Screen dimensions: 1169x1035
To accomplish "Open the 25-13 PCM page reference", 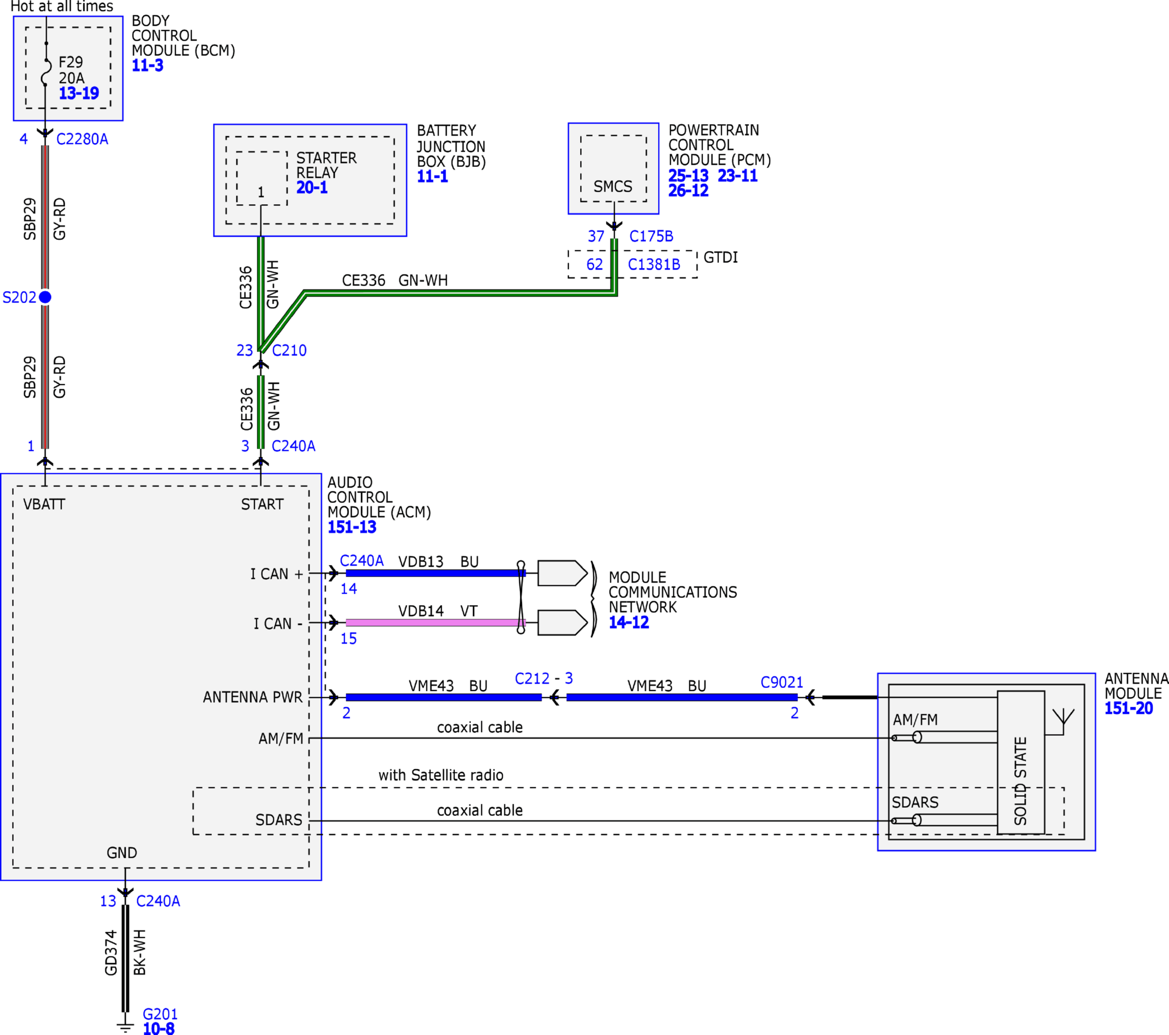I will coord(689,176).
